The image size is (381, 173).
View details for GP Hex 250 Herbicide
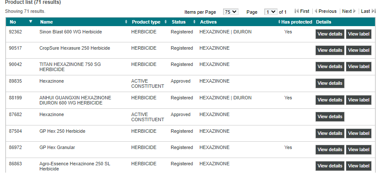click(x=330, y=133)
